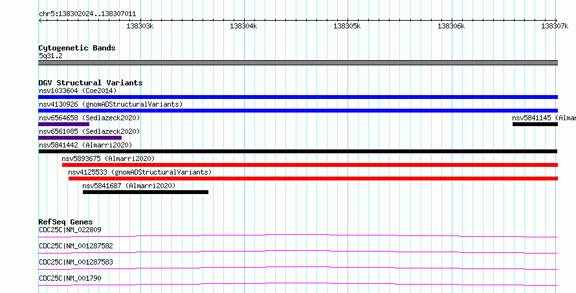Click the long black nsv5841442 bar

(x=298, y=151)
